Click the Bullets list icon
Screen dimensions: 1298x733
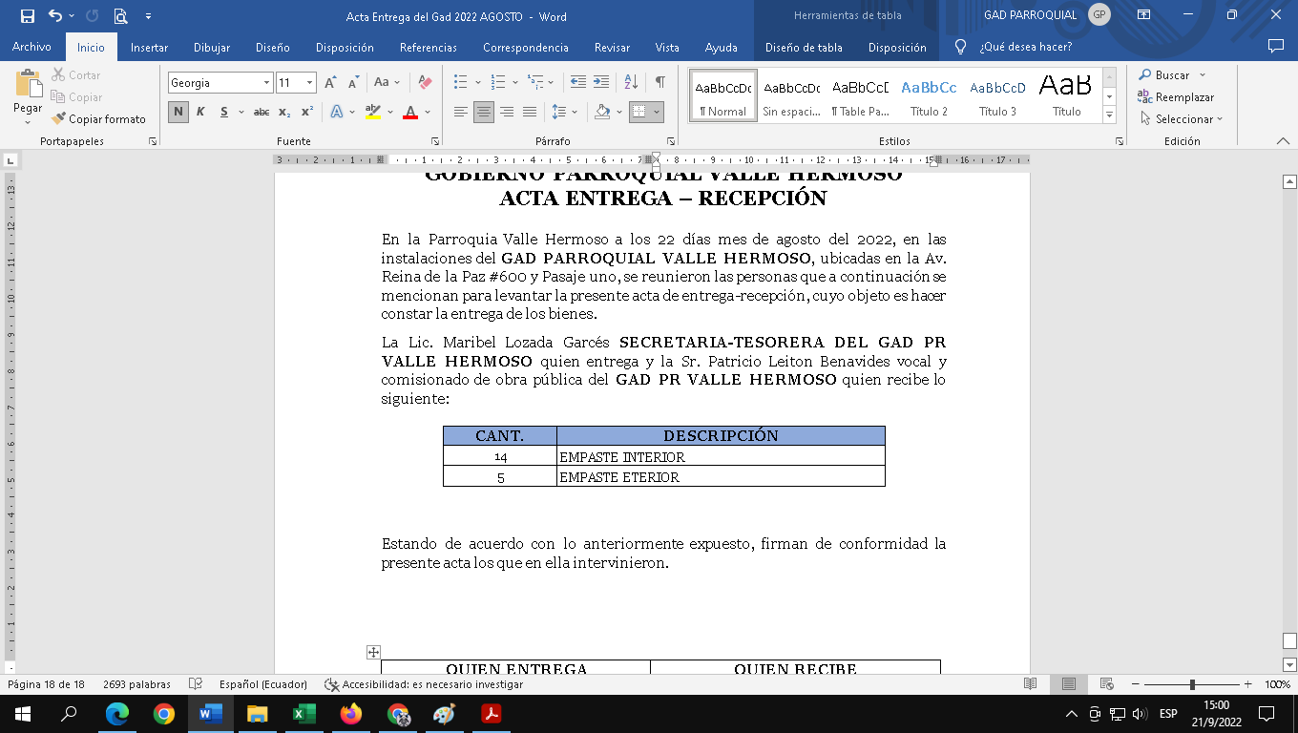pyautogui.click(x=461, y=83)
